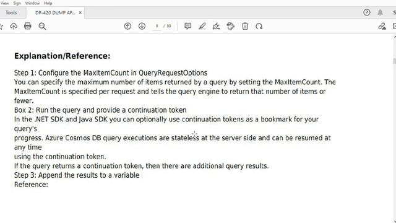Click 'Box 2: Run the query' line
The height and width of the screenshot is (223, 396).
tap(100, 110)
